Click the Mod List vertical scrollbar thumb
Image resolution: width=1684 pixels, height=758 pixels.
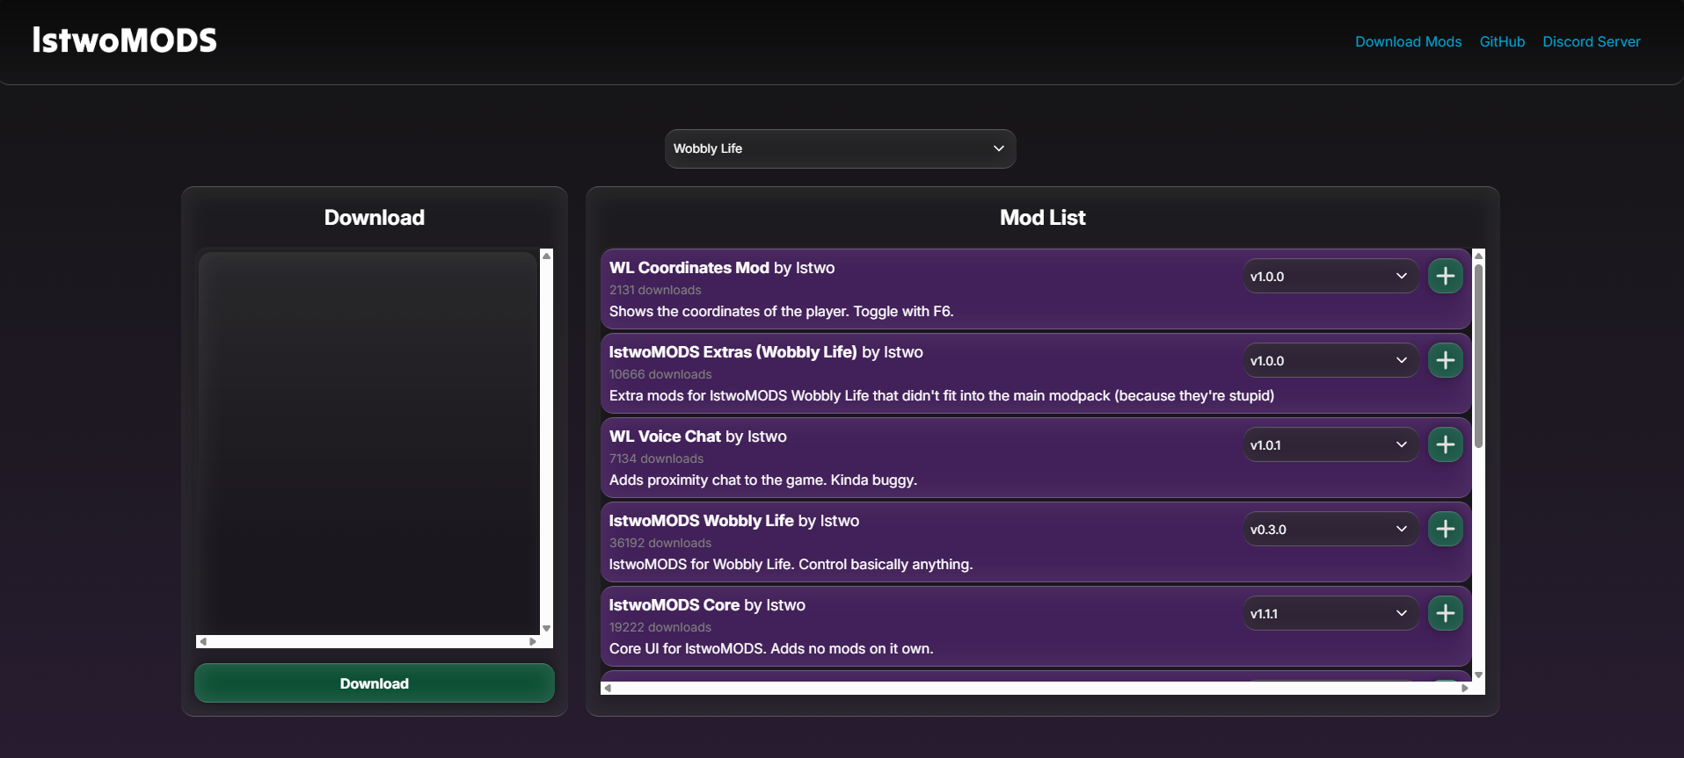tap(1478, 356)
